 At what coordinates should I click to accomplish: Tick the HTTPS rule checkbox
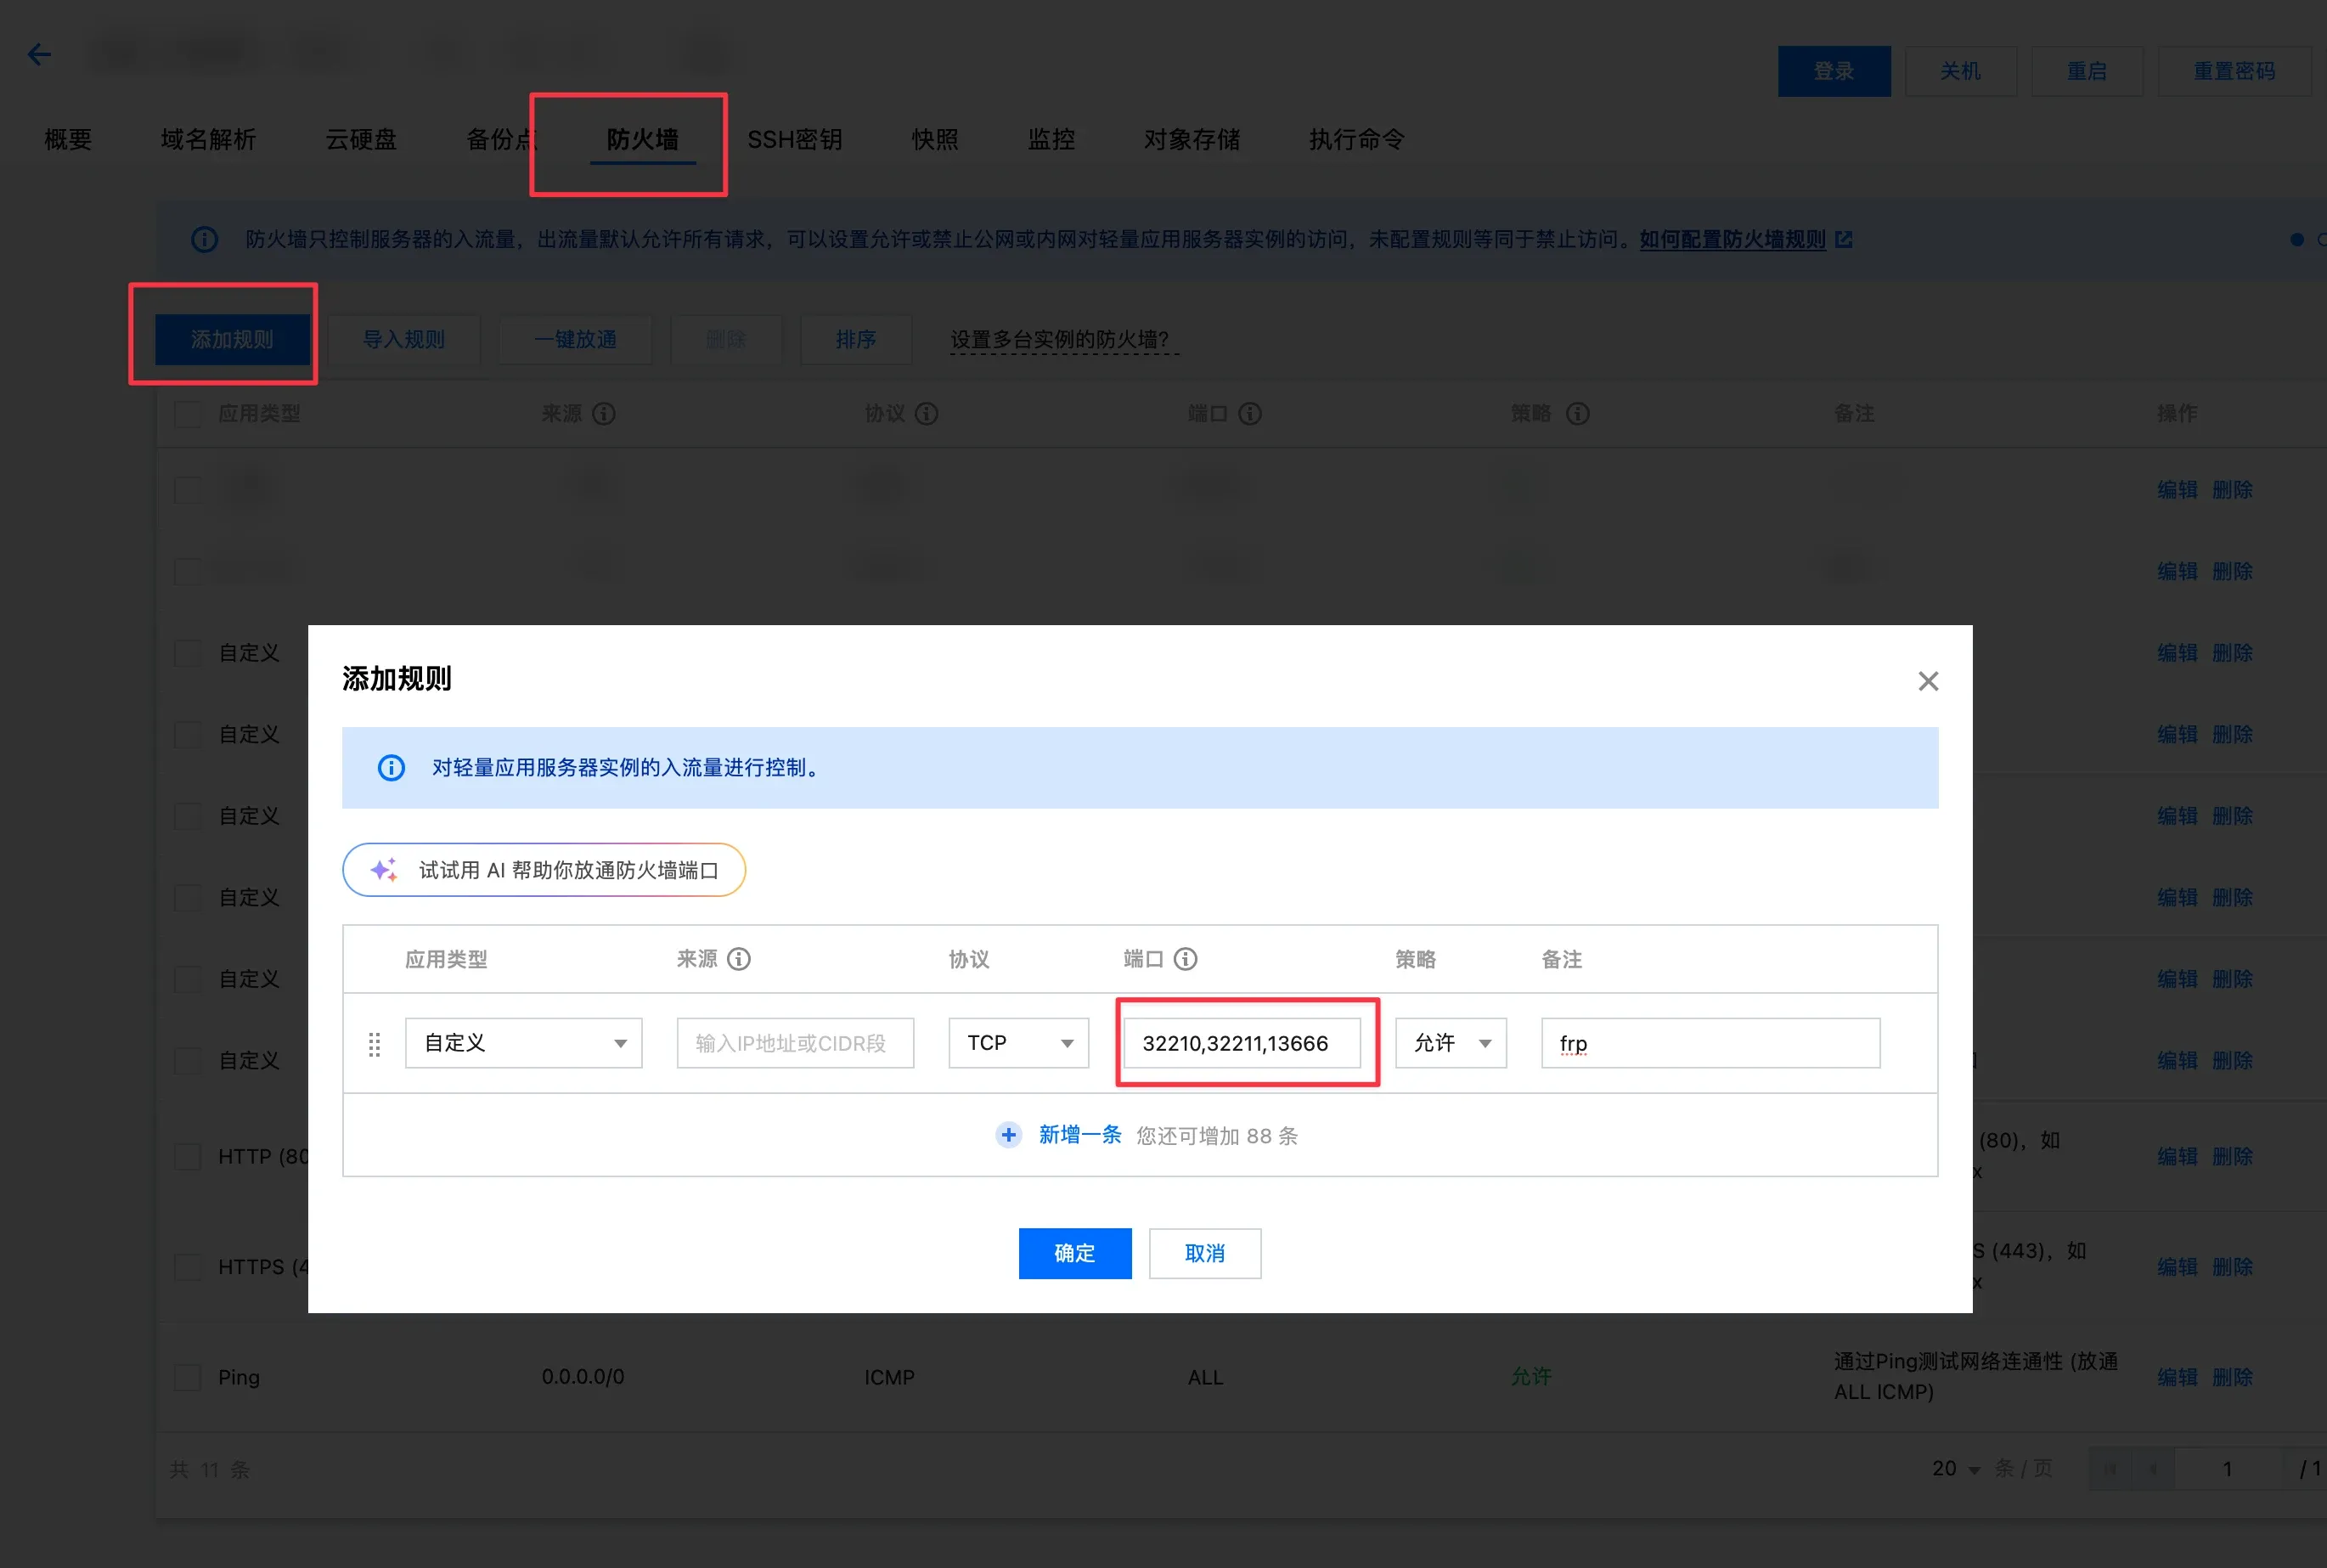coord(188,1267)
